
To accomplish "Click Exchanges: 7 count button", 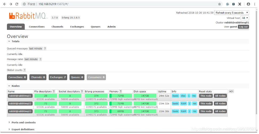I will (x=58, y=77).
